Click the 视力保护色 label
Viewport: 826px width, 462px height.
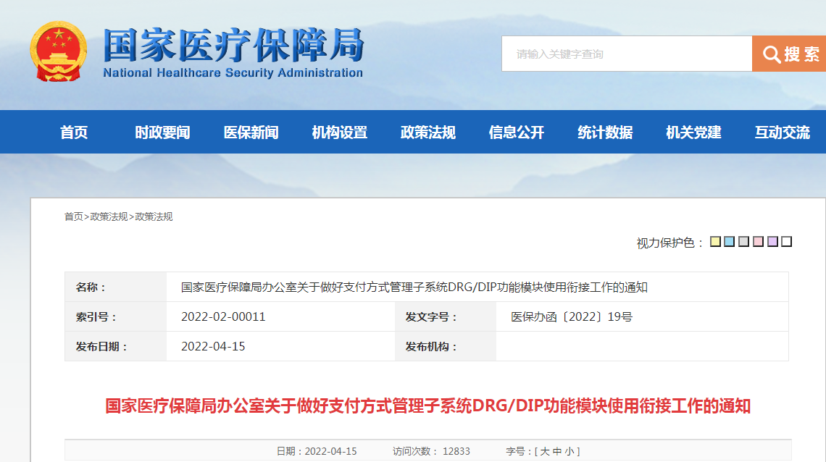pos(669,243)
